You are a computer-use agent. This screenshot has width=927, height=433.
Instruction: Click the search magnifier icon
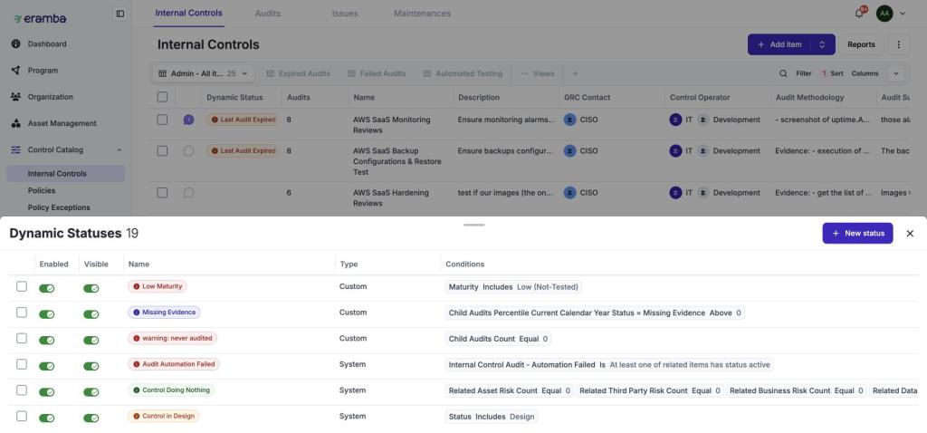pyautogui.click(x=783, y=73)
